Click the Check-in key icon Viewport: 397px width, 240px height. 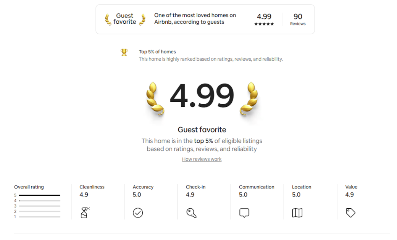click(191, 213)
